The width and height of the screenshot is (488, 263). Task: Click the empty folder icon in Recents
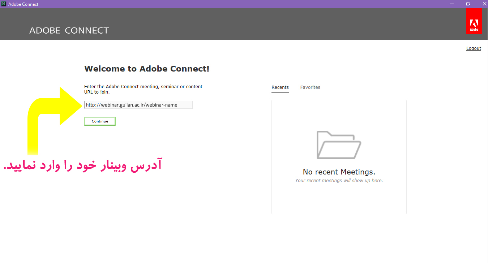[x=339, y=145]
